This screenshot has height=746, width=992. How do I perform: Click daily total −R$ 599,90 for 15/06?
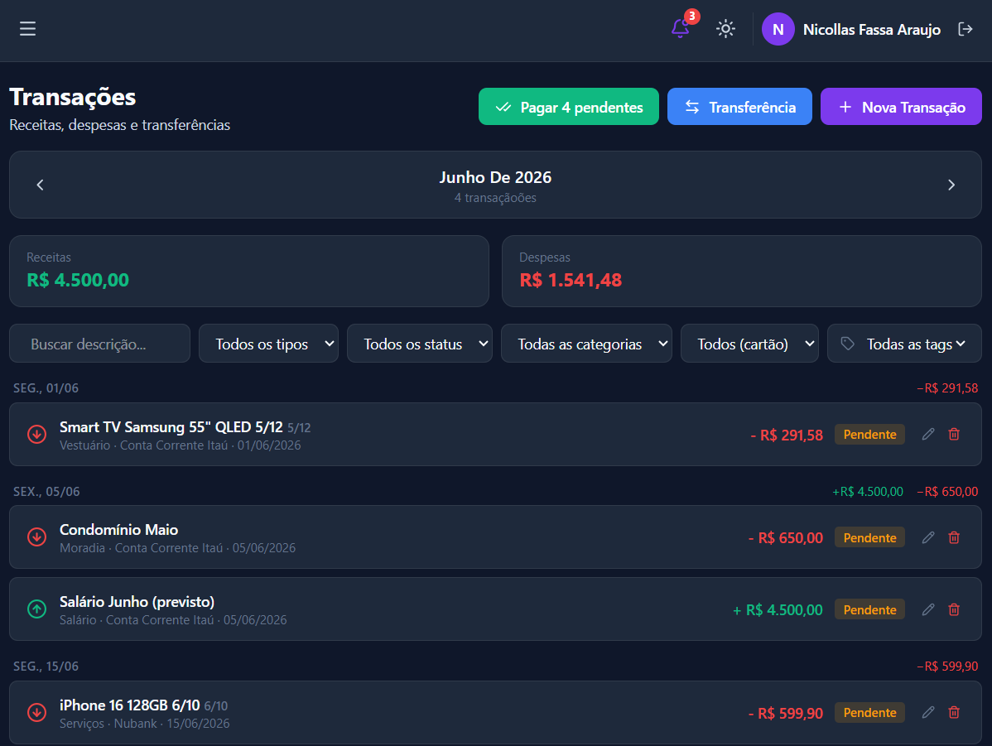[x=947, y=667]
